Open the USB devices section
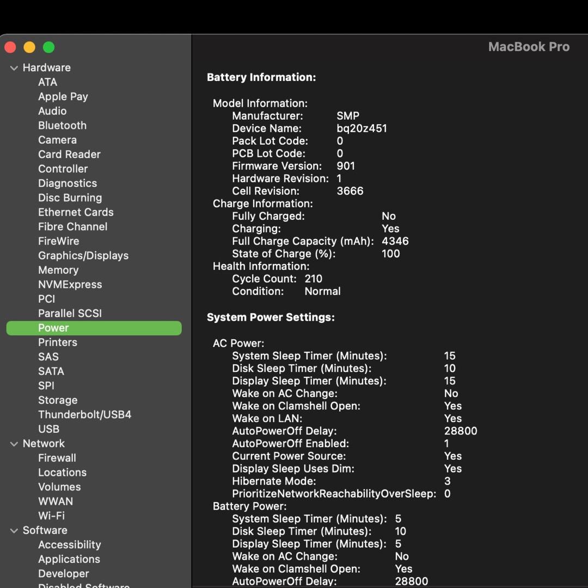Screen dimensions: 588x588 tap(48, 429)
